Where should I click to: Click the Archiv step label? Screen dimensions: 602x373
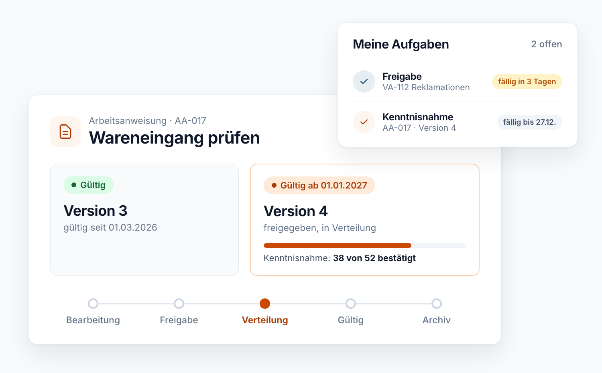coord(437,320)
